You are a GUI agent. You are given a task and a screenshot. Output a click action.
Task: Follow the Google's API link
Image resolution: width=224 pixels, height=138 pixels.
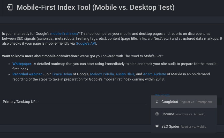86,43
